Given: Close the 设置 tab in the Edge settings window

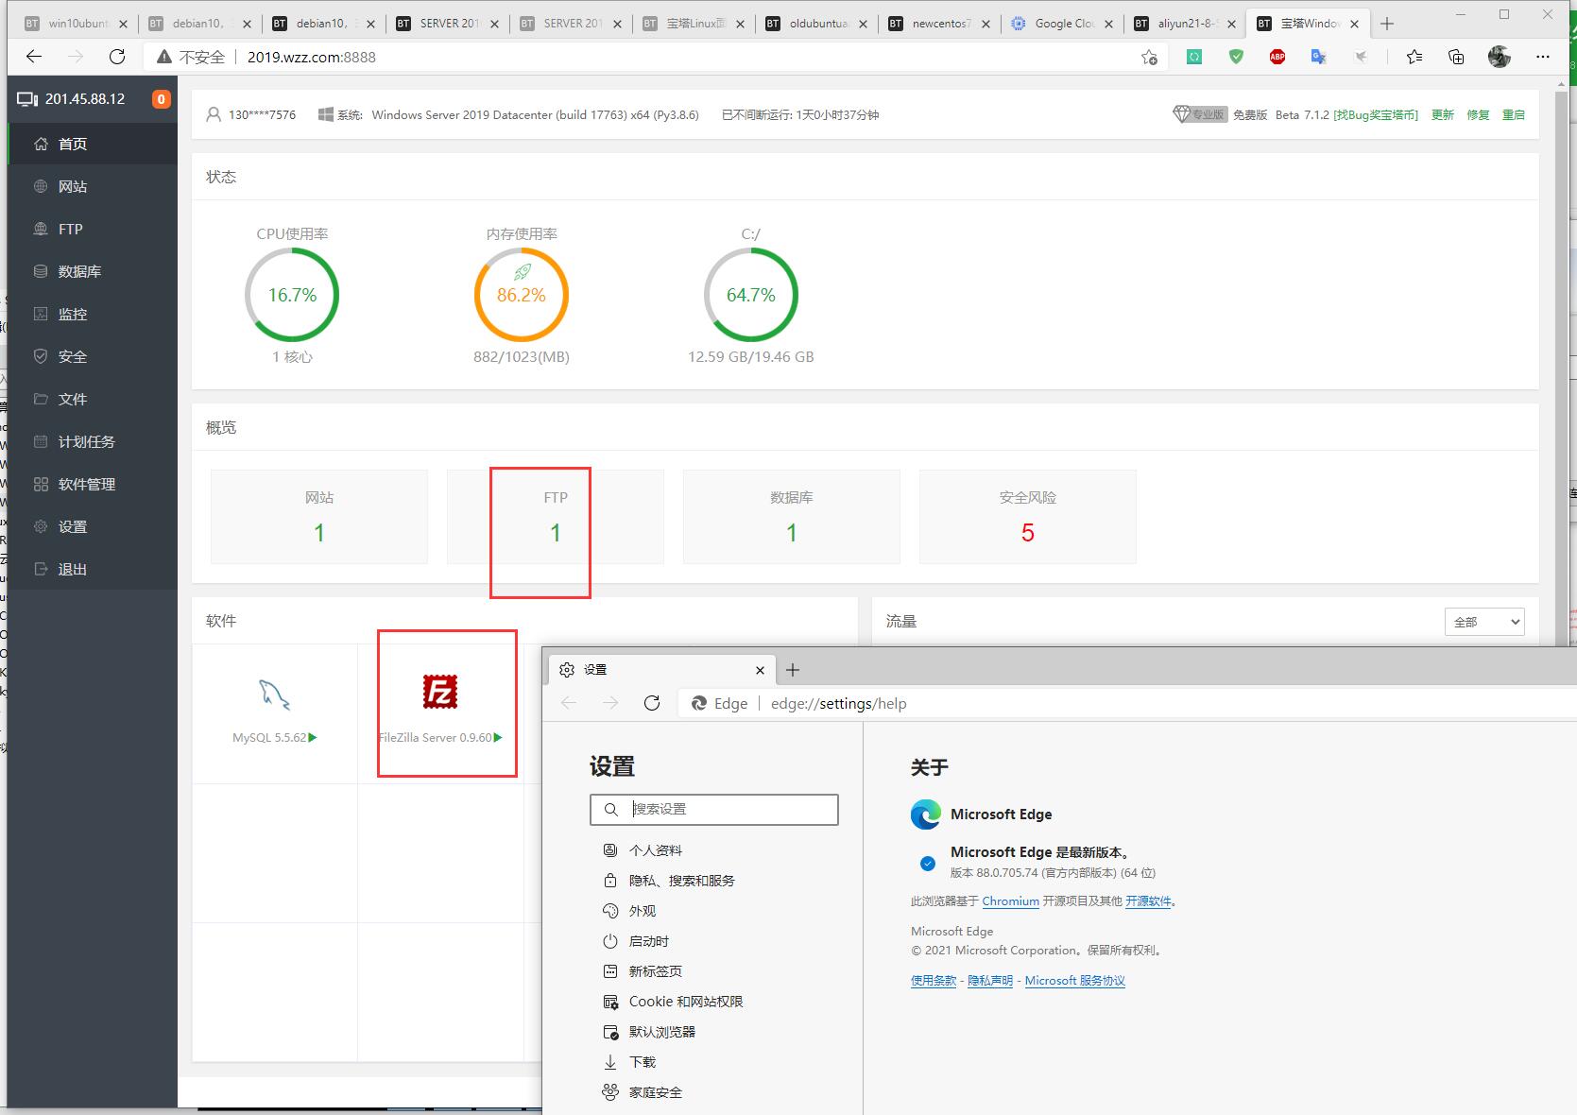Looking at the screenshot, I should [x=760, y=670].
